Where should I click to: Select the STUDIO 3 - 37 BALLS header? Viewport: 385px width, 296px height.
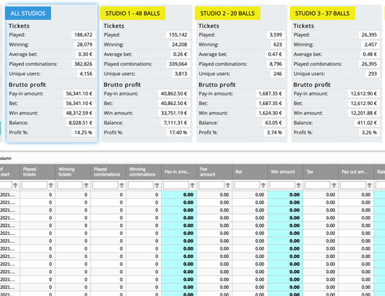tap(322, 13)
